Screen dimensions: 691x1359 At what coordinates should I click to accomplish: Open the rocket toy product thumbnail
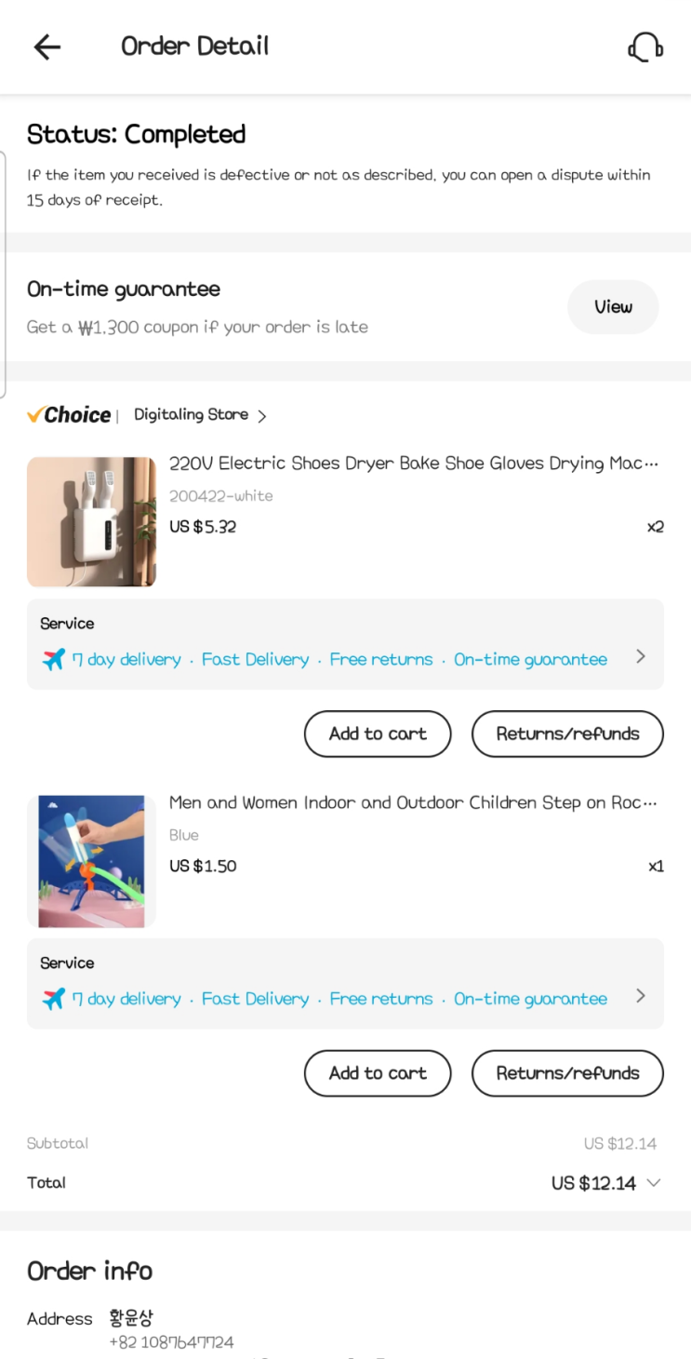pos(91,861)
